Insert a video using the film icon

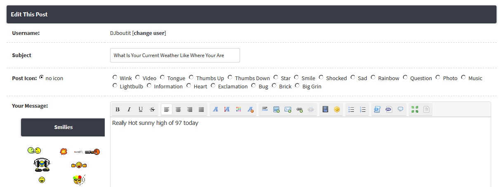[x=325, y=109]
